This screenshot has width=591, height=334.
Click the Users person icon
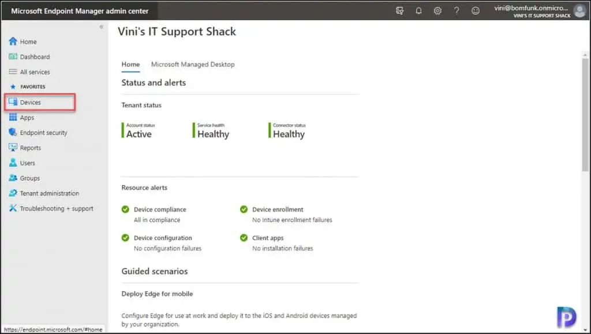click(13, 163)
